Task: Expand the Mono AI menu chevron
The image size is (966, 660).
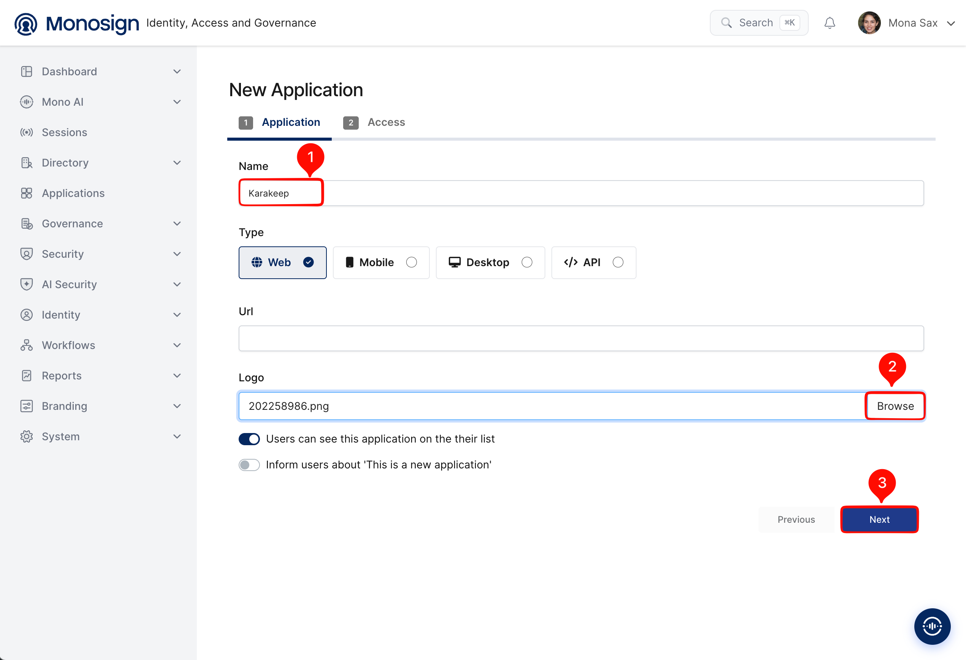Action: pyautogui.click(x=177, y=102)
